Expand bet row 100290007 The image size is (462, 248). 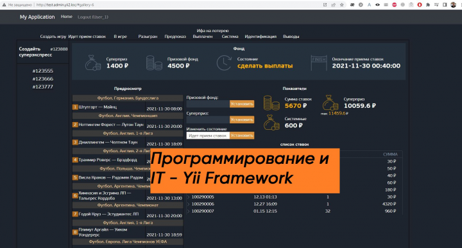coord(189,211)
